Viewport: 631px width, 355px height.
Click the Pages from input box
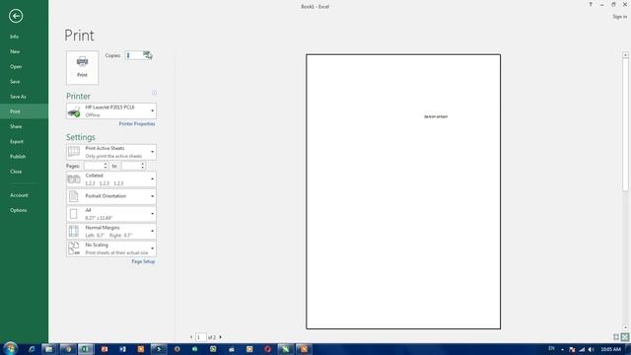click(94, 166)
